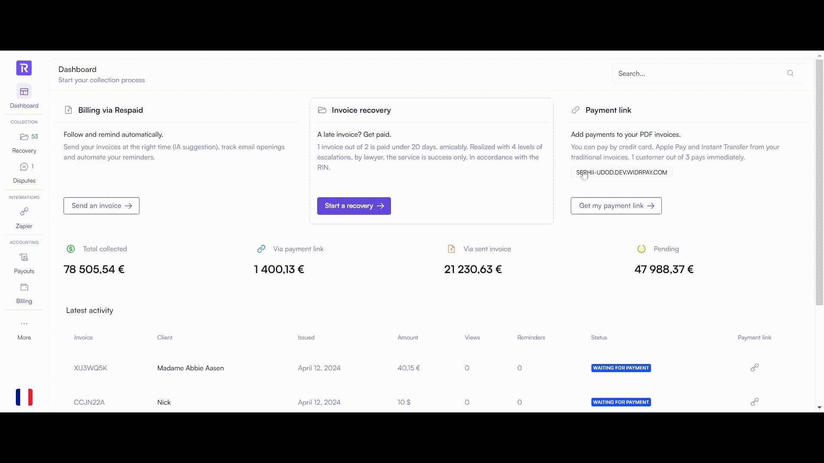Select invoice XU3WQ5K payment link icon

click(754, 367)
